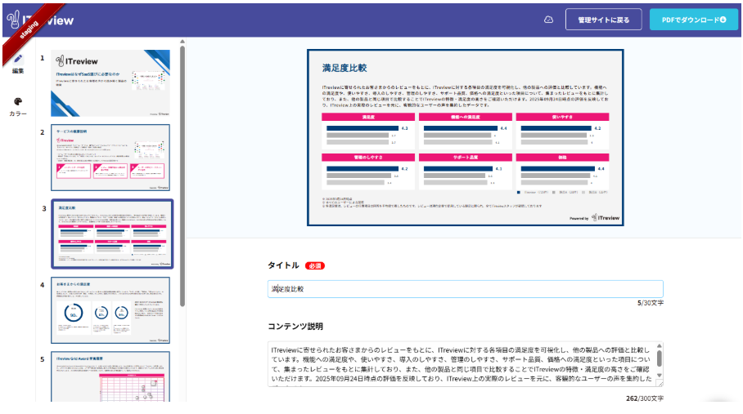The height and width of the screenshot is (414, 743).
Task: Click the 5/30文字 character counter
Action: [650, 303]
